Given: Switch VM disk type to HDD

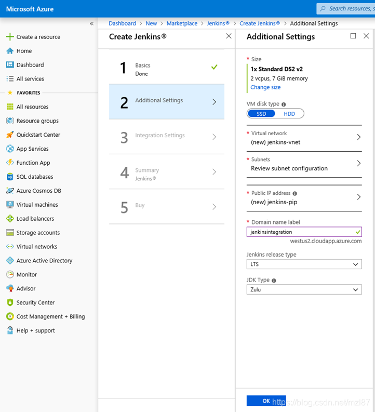Looking at the screenshot, I should (x=289, y=113).
